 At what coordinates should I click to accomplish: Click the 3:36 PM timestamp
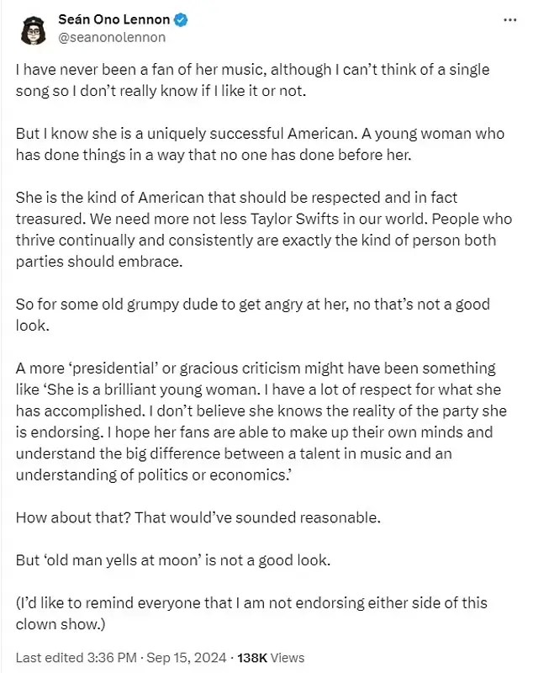[x=112, y=658]
